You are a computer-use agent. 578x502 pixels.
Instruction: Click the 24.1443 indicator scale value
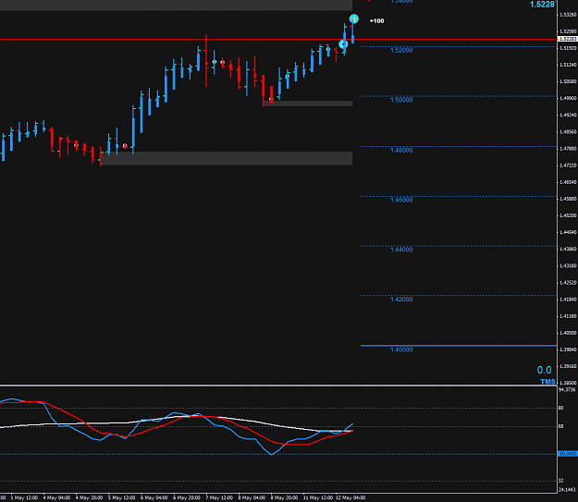tap(567, 490)
